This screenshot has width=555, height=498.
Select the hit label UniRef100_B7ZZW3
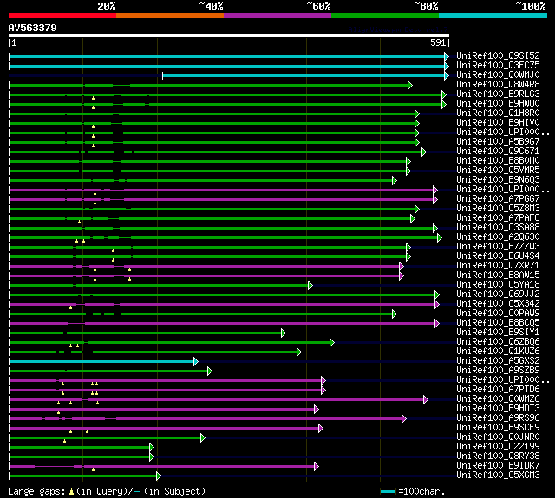pos(498,246)
